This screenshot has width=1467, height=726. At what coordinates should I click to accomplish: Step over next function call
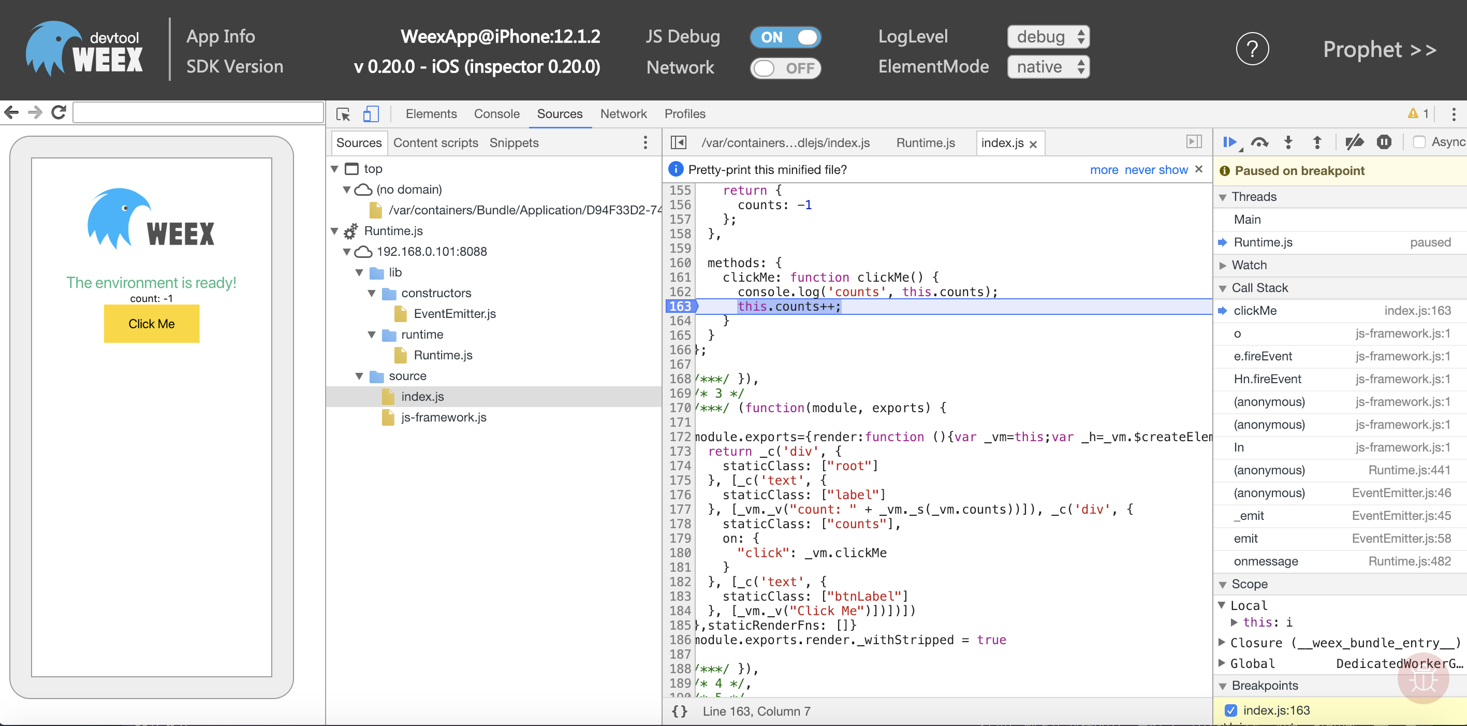pos(1259,142)
